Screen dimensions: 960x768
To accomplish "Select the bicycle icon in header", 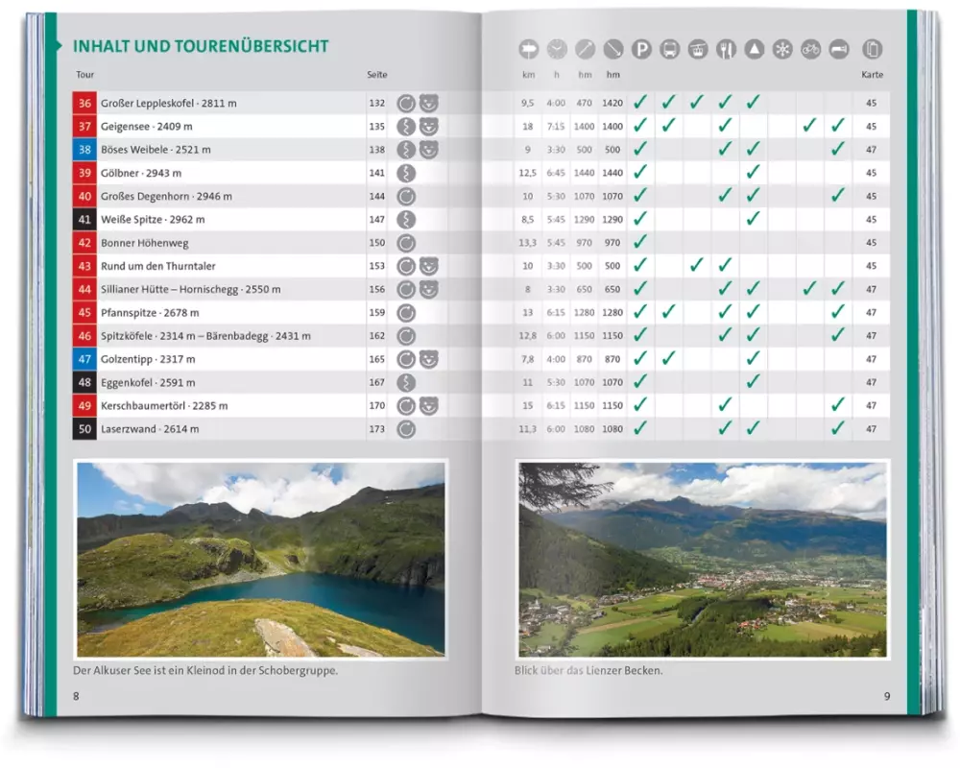I will pyautogui.click(x=811, y=49).
